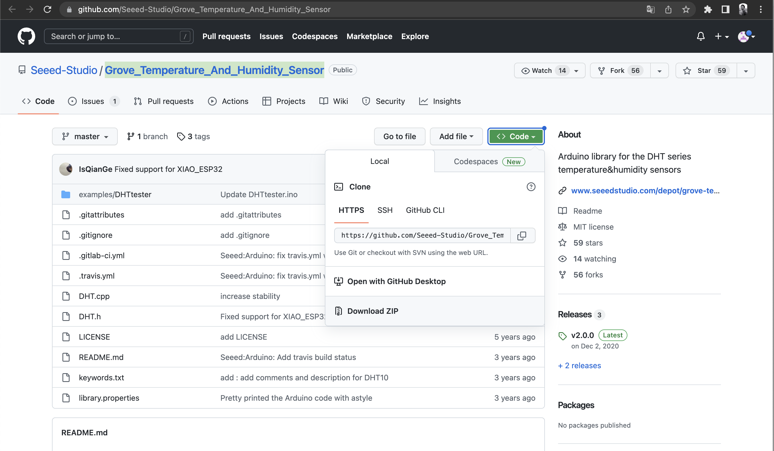Click the link icon beside seeedstudio URL

click(562, 191)
